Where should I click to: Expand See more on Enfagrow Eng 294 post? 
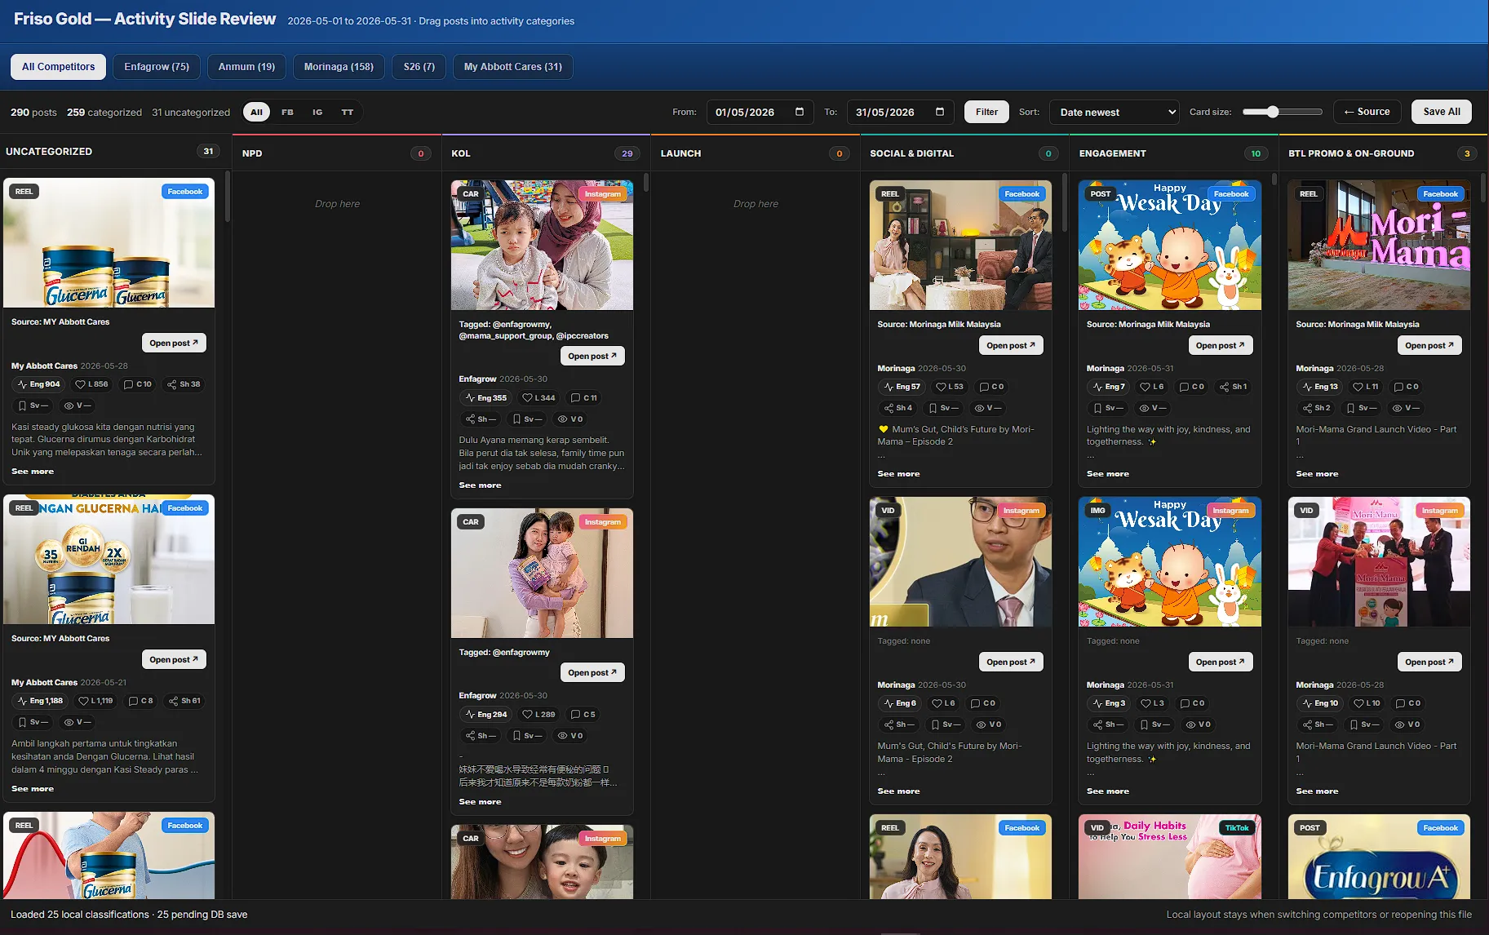coord(481,802)
